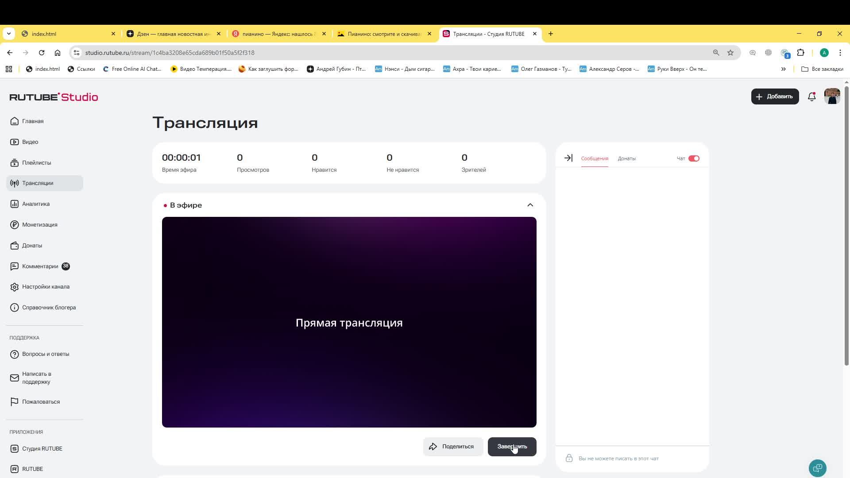
Task: Open the browser tab list dropdown
Action: [8, 34]
